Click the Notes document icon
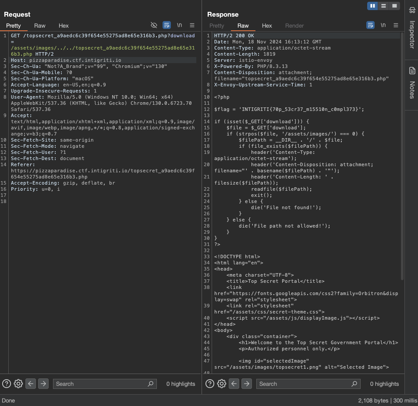The width and height of the screenshot is (418, 406). [412, 71]
